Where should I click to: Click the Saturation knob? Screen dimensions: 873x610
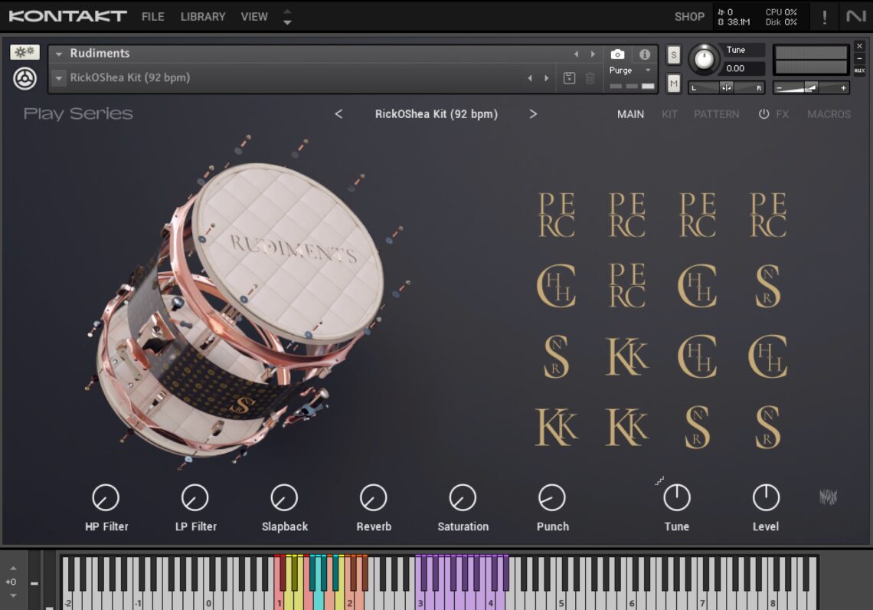463,497
